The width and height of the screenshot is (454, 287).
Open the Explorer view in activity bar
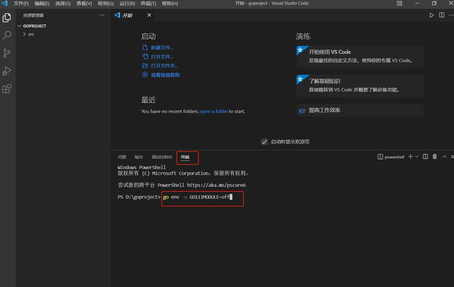[7, 18]
